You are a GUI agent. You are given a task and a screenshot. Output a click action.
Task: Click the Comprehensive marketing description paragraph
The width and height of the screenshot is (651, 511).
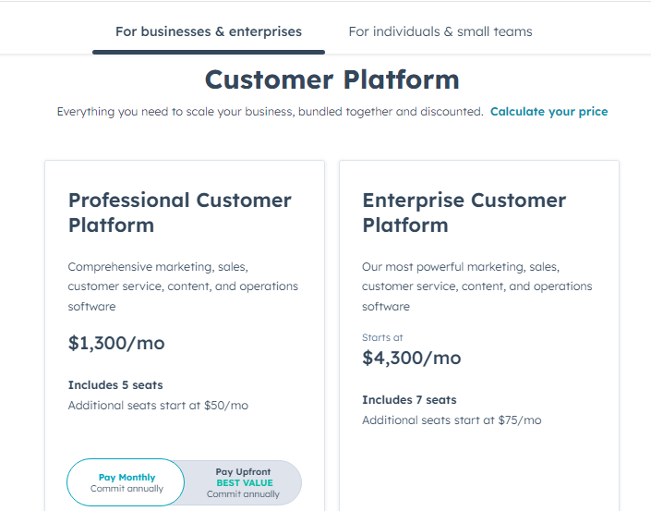(x=183, y=286)
